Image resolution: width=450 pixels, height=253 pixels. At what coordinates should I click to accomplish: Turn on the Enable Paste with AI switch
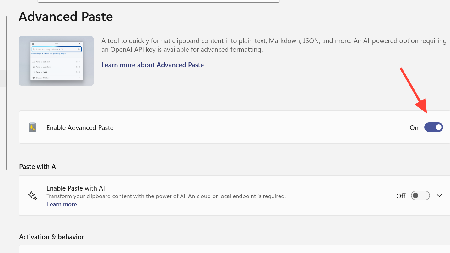(420, 196)
